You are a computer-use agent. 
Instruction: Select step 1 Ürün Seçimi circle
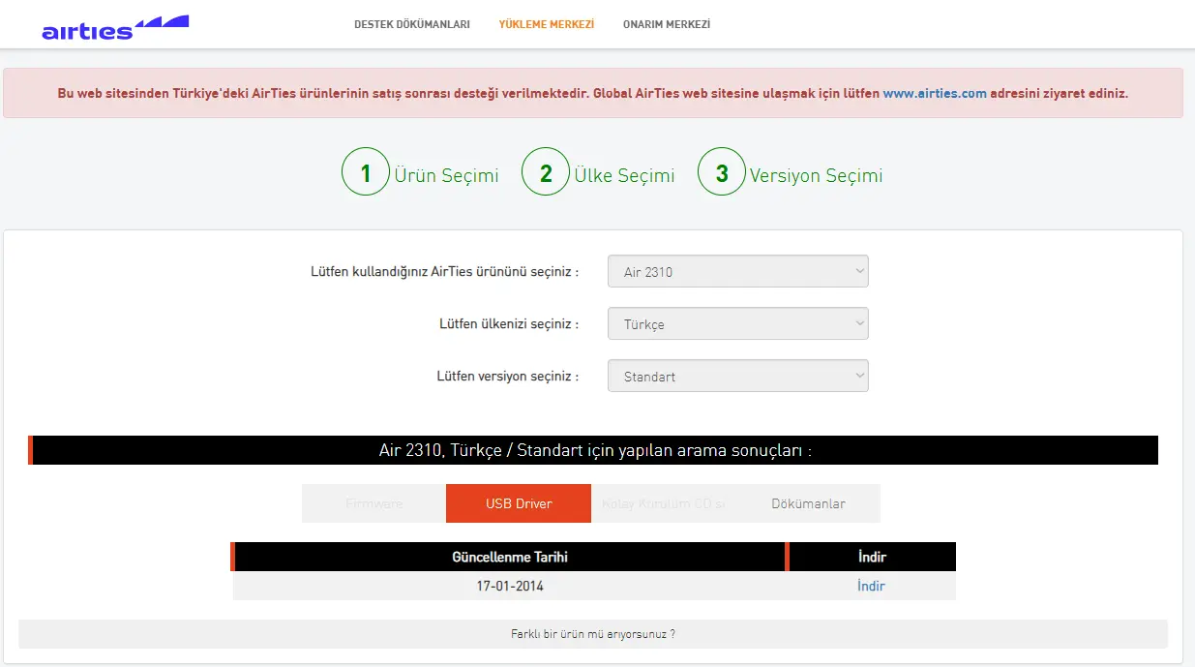[x=365, y=172]
